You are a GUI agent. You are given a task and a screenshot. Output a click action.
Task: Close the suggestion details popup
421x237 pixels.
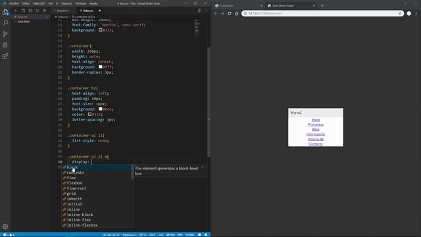pos(202,168)
